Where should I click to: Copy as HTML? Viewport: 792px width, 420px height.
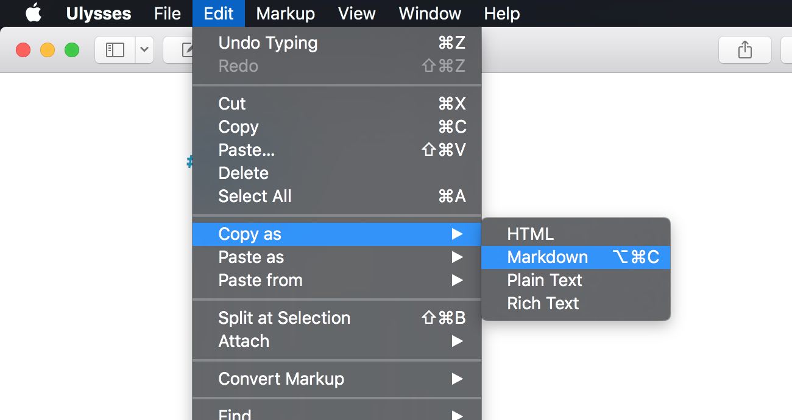pos(576,234)
